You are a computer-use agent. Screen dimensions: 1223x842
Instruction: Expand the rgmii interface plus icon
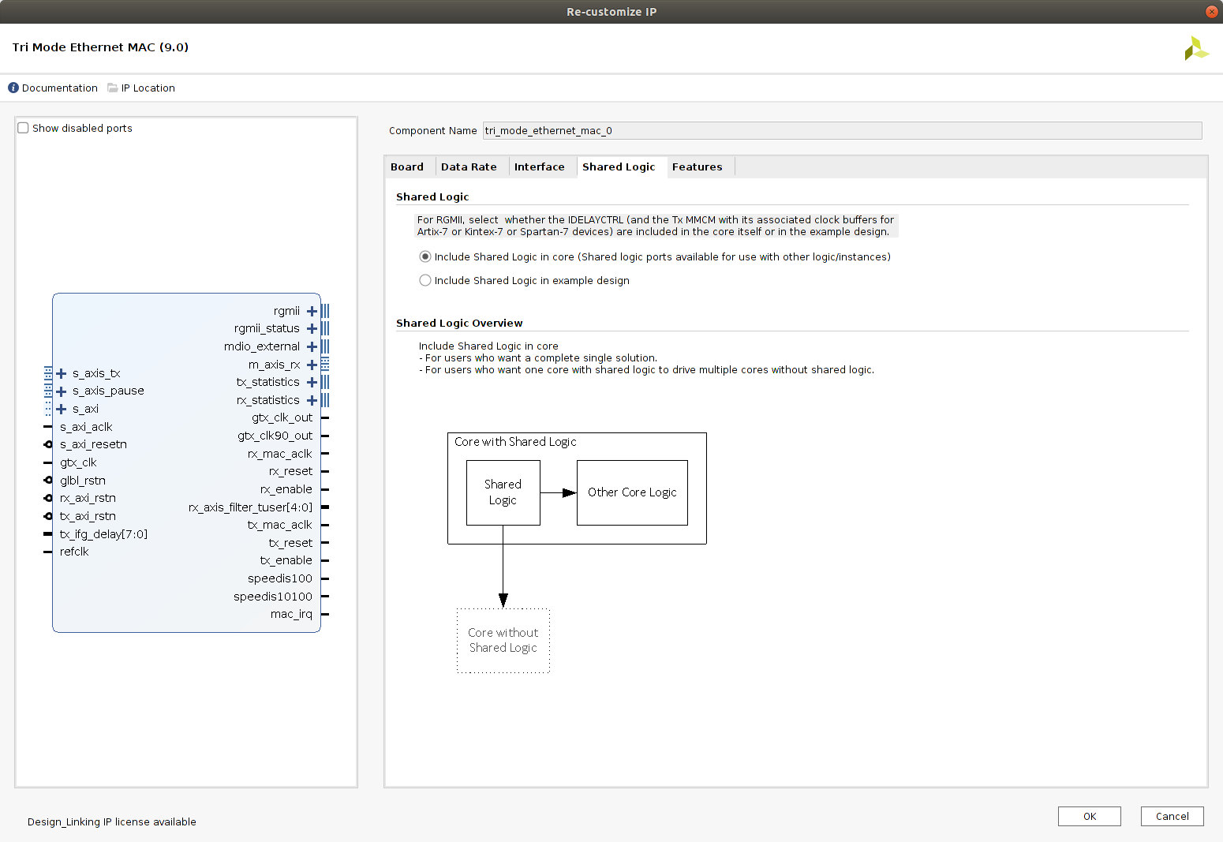pos(312,311)
